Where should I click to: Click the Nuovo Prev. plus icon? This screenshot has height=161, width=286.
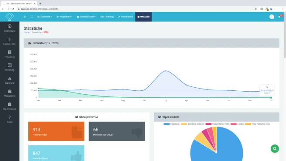pos(10,39)
